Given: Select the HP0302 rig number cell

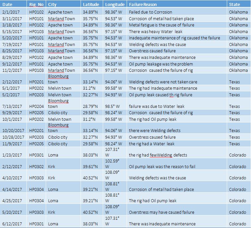Looking at the screenshot, I should (36, 164).
